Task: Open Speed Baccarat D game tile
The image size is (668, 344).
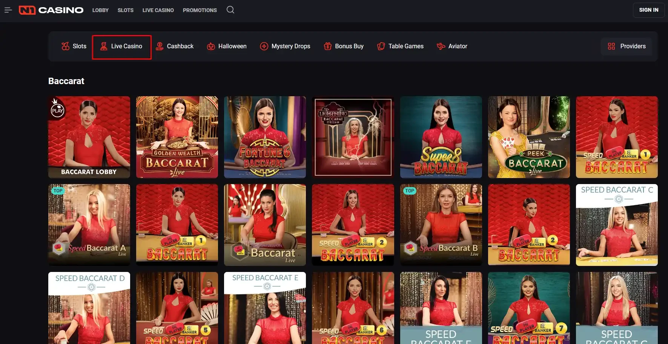Action: point(89,308)
